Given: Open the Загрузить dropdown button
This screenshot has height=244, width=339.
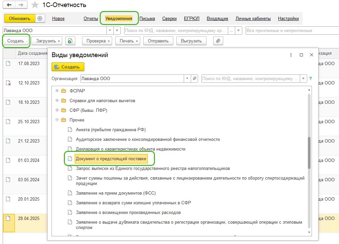Looking at the screenshot, I should click(x=47, y=41).
